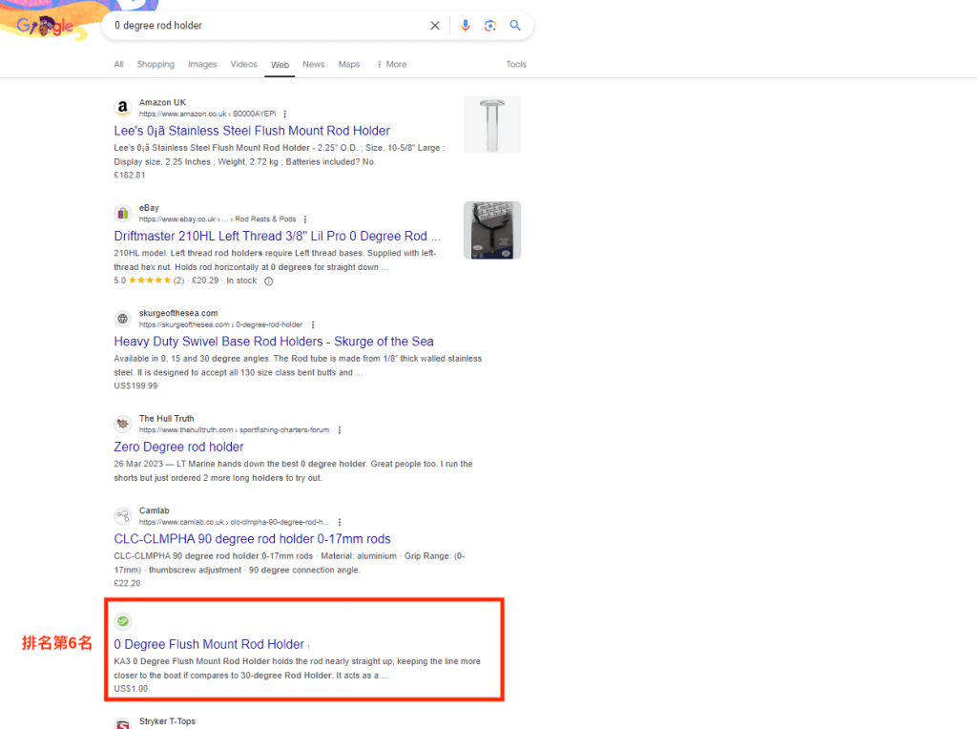977x729 pixels.
Task: Open options menu for Amazon UK result
Action: [x=284, y=114]
